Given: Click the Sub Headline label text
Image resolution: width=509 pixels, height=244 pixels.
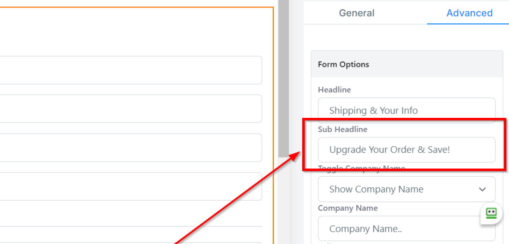Looking at the screenshot, I should coord(342,129).
